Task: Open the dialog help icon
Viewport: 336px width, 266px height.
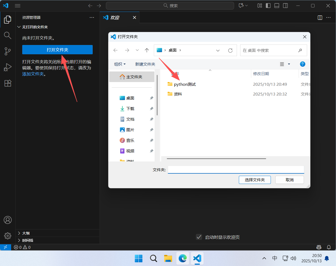Action: coord(303,64)
